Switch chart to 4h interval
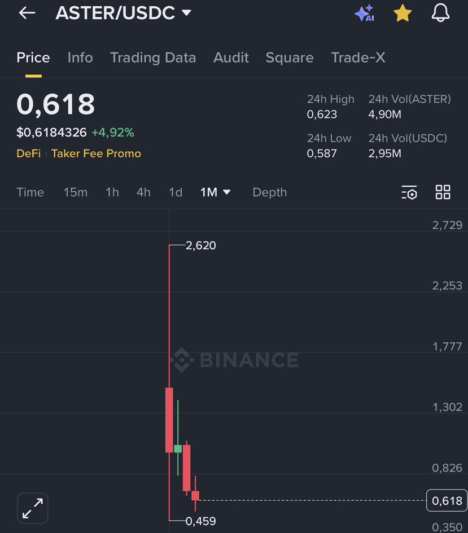468x533 pixels. coord(143,192)
